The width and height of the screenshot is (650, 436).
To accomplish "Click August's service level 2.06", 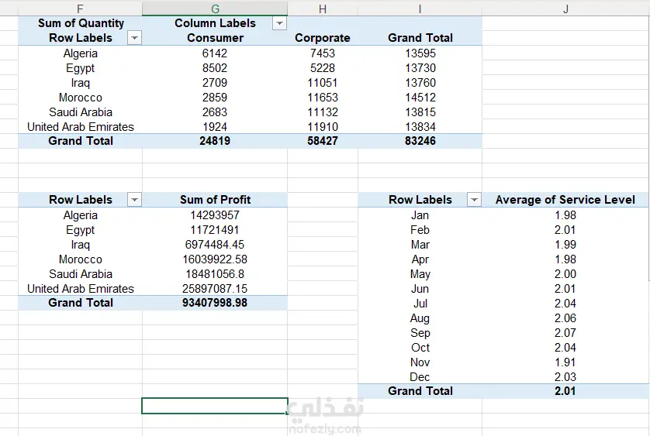I will click(565, 318).
